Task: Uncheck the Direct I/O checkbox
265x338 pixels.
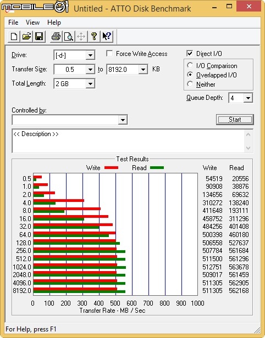Action: pyautogui.click(x=190, y=53)
